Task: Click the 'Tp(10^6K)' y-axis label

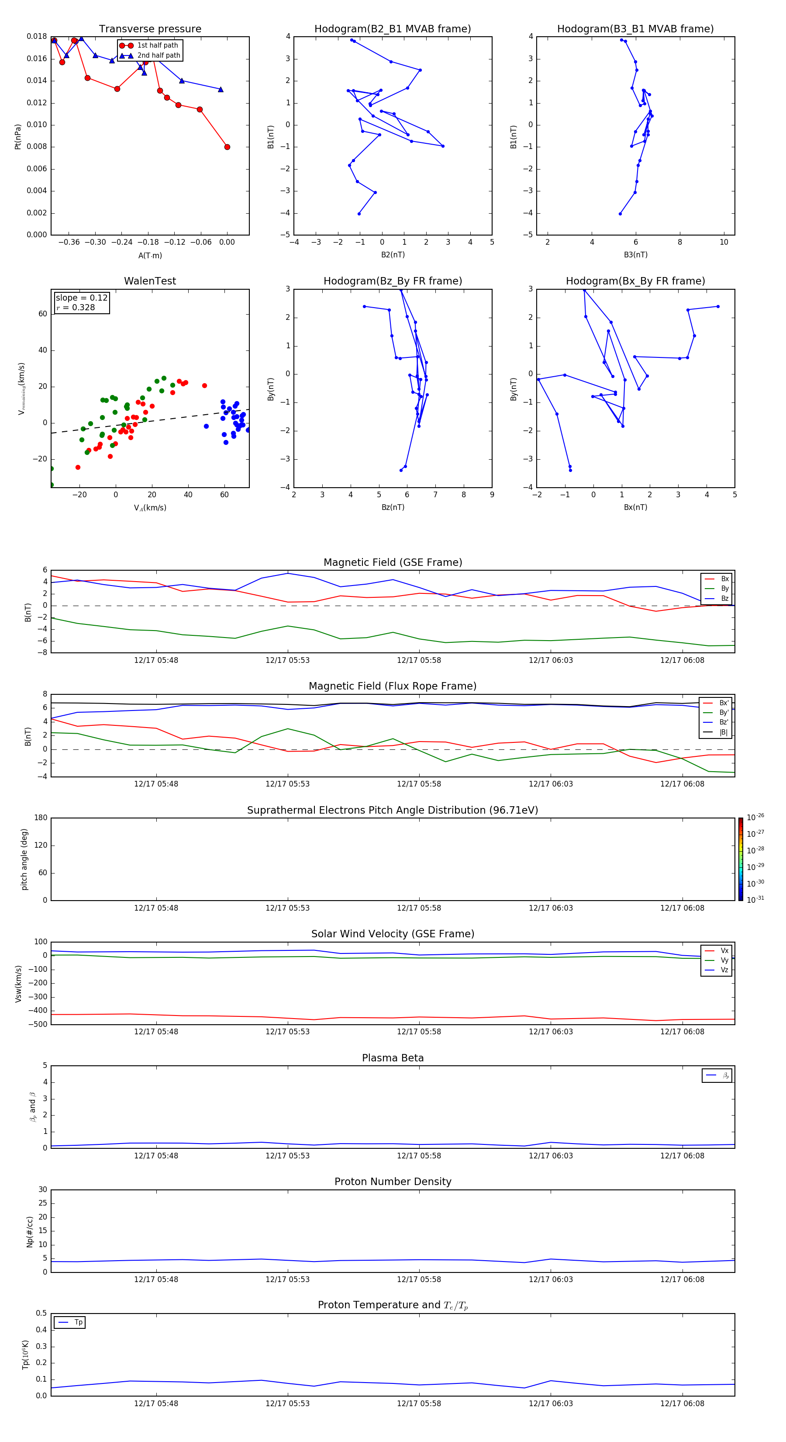Action: (25, 1355)
